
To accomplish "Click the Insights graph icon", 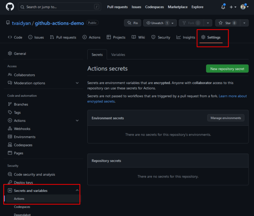I will pos(178,37).
